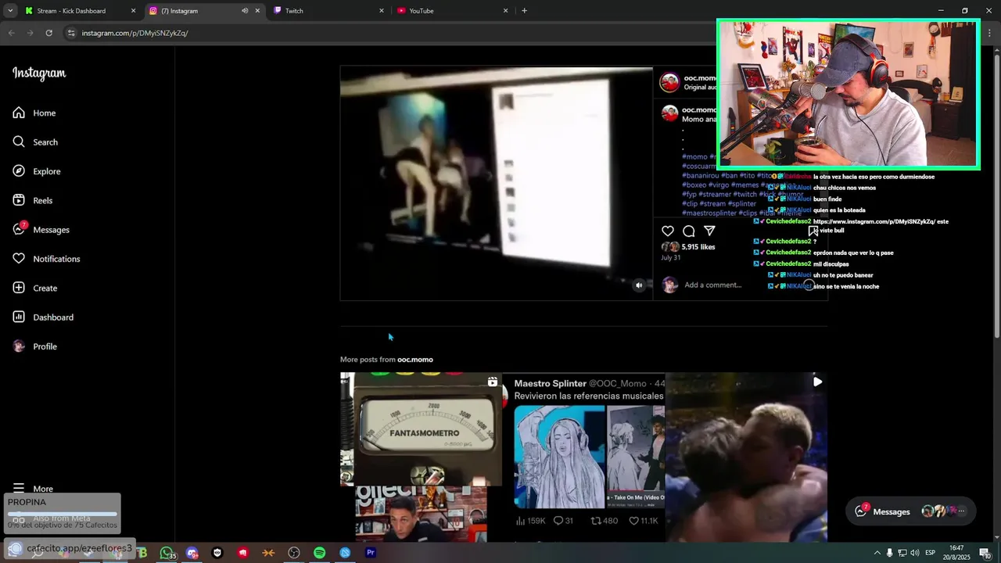This screenshot has width=1001, height=563.
Task: Open Discord from the taskbar
Action: click(192, 553)
